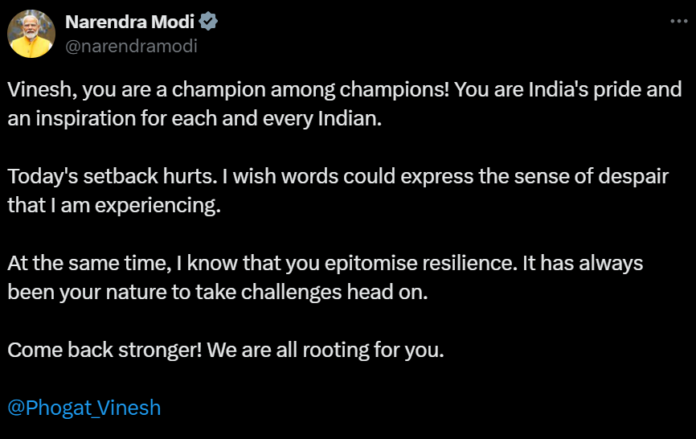
Task: Open the three-dot more options menu
Action: (678, 23)
